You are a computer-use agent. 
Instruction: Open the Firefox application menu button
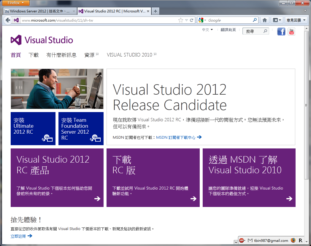[x=16, y=3]
